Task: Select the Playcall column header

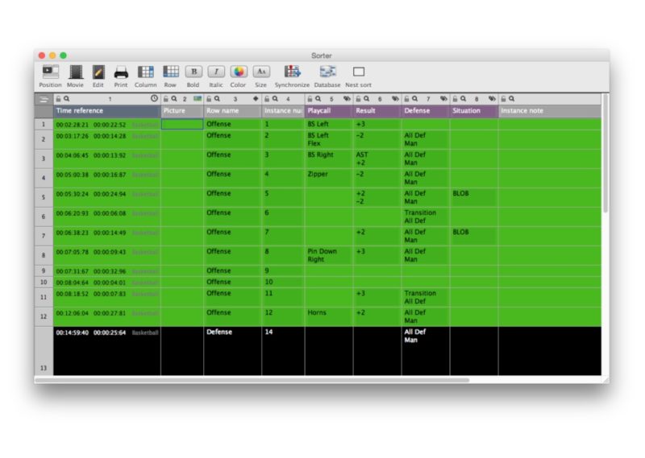Action: [x=329, y=111]
